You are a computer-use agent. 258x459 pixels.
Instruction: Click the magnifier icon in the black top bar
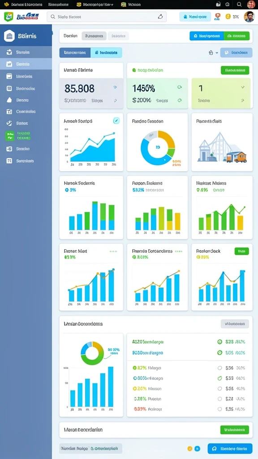[x=239, y=4]
